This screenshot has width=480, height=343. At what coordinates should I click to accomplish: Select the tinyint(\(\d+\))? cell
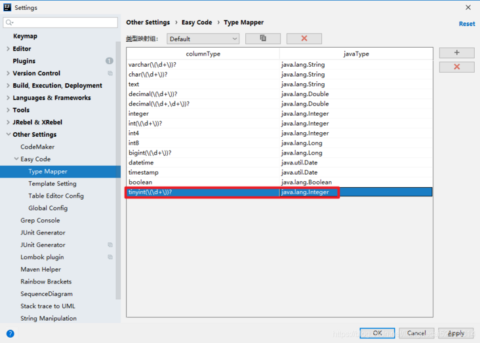(x=203, y=192)
